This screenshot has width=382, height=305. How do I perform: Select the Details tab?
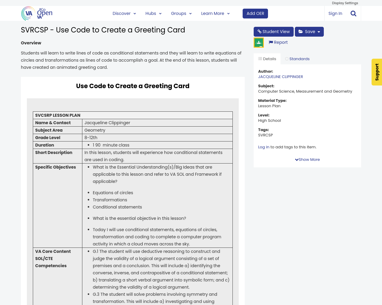pos(267,59)
